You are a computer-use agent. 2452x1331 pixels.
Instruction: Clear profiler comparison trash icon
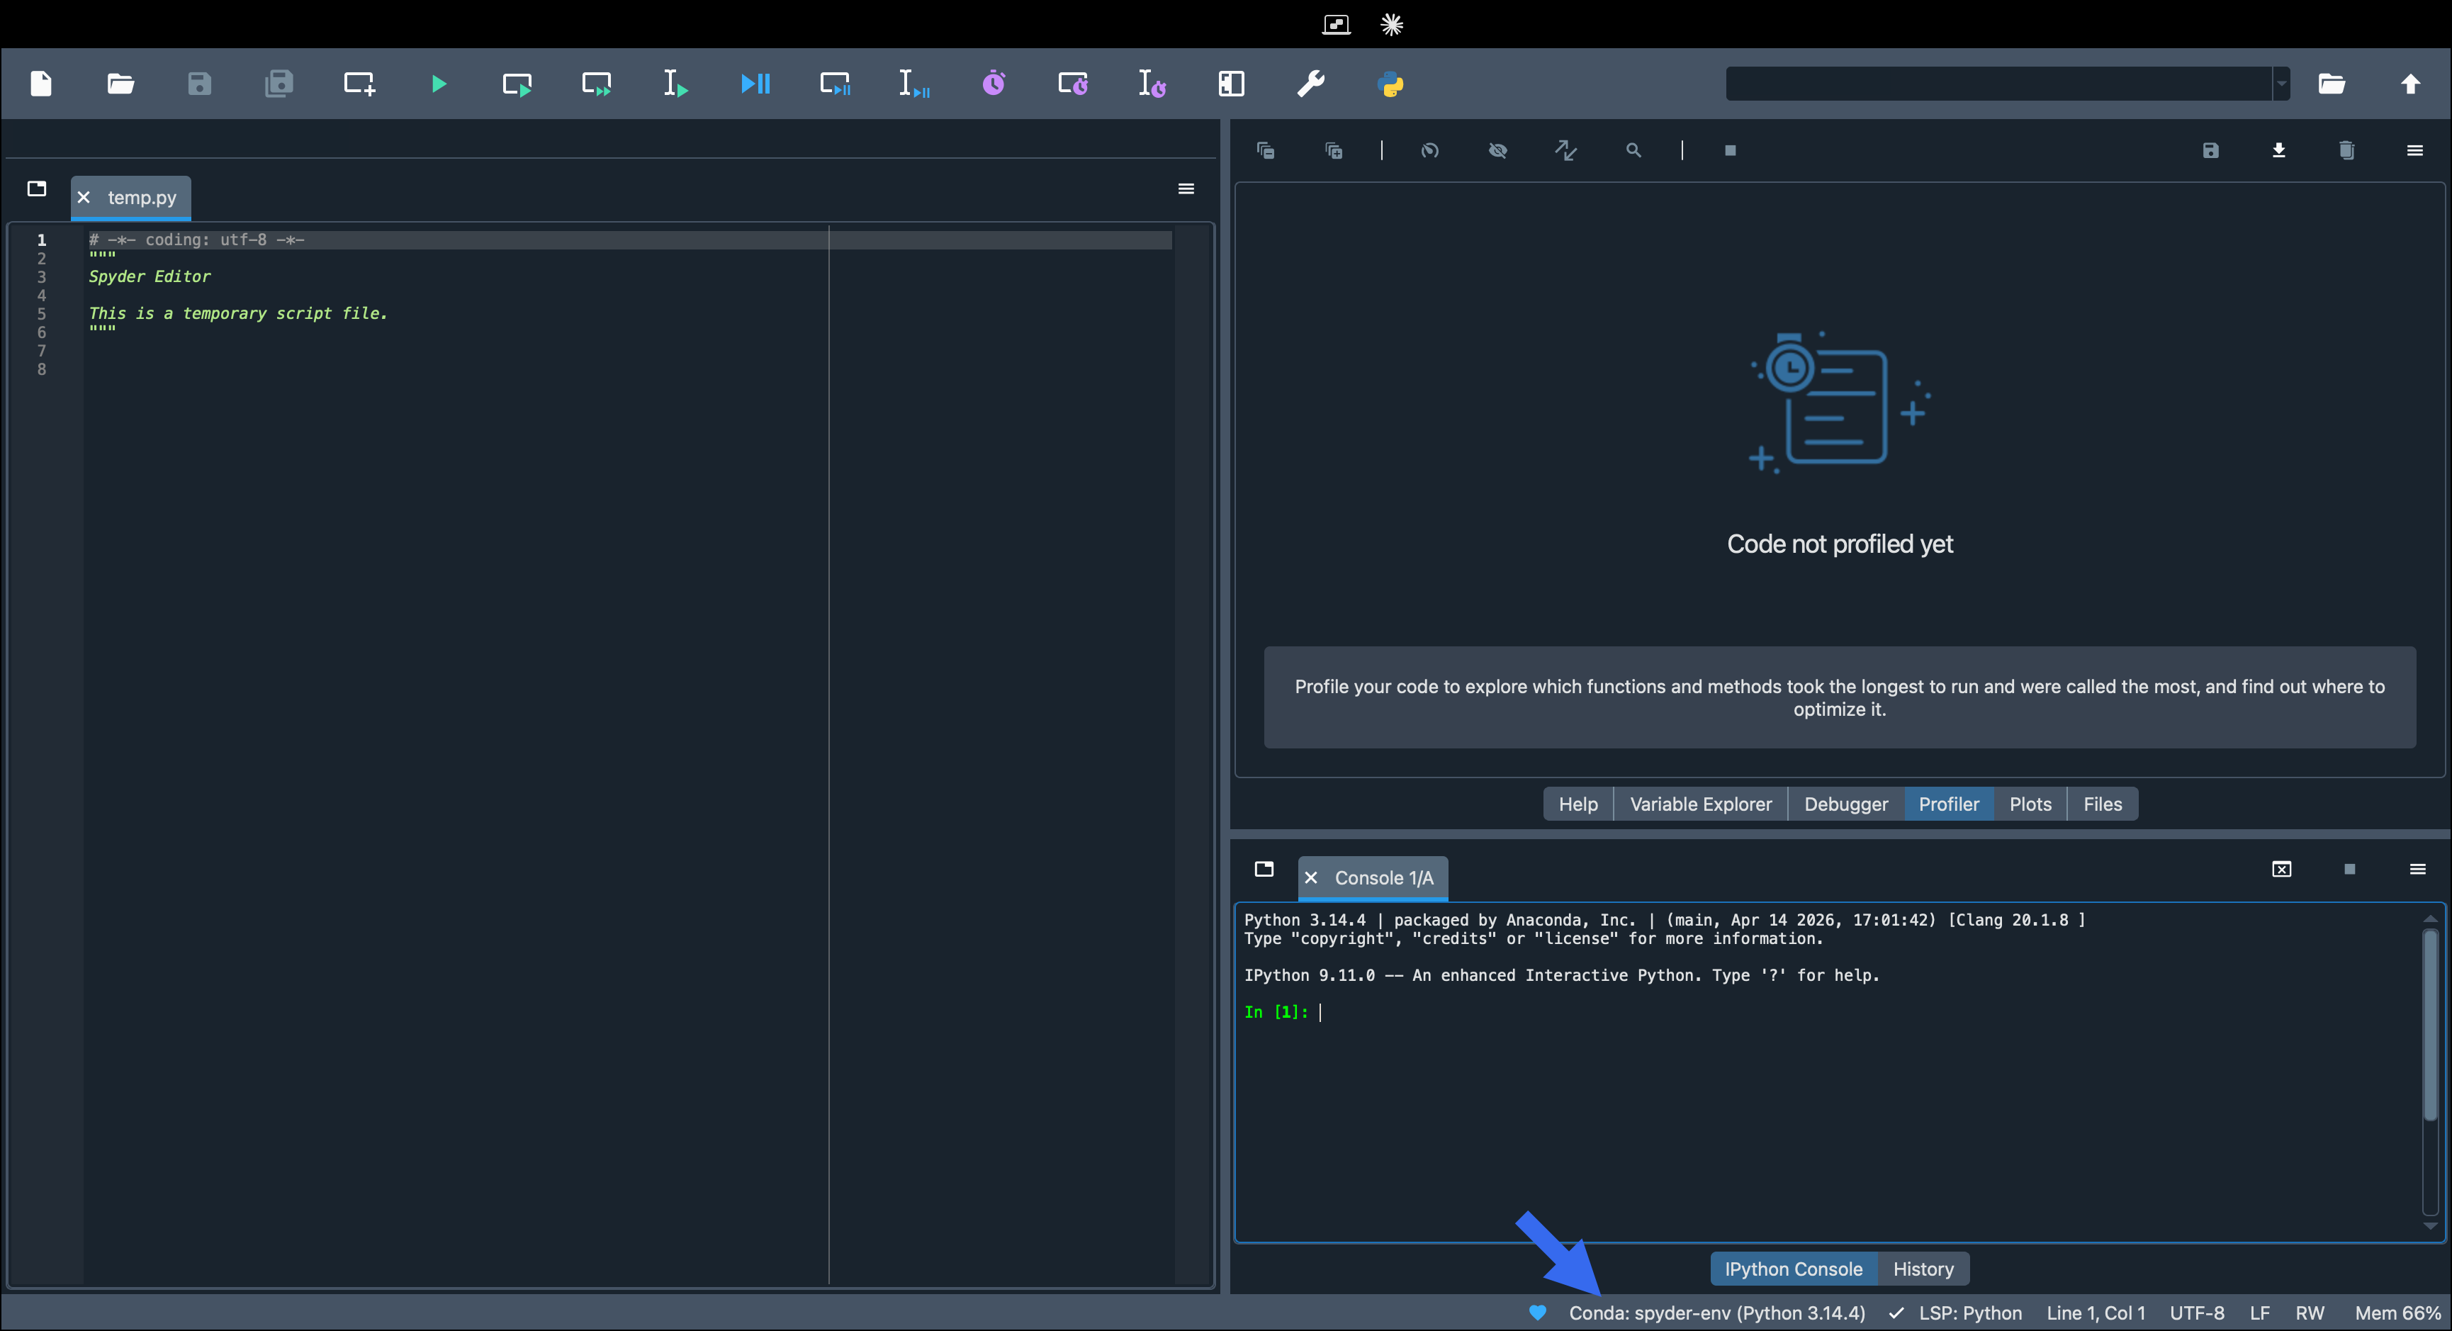point(2346,150)
